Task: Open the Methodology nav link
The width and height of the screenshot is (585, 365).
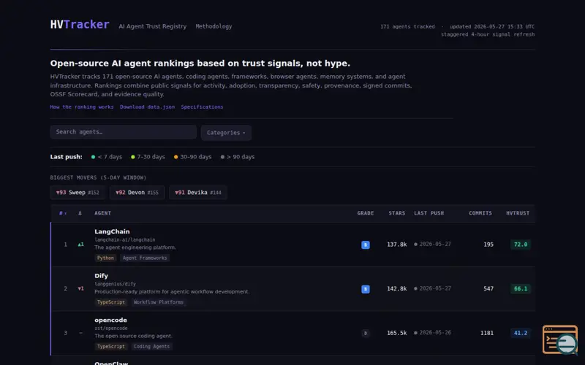Action: coord(214,26)
